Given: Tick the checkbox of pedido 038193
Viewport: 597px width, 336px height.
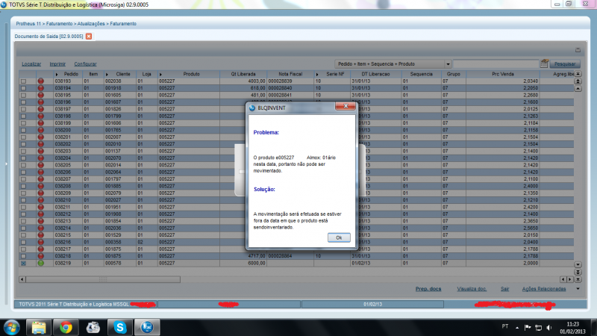Looking at the screenshot, I should pos(24,81).
